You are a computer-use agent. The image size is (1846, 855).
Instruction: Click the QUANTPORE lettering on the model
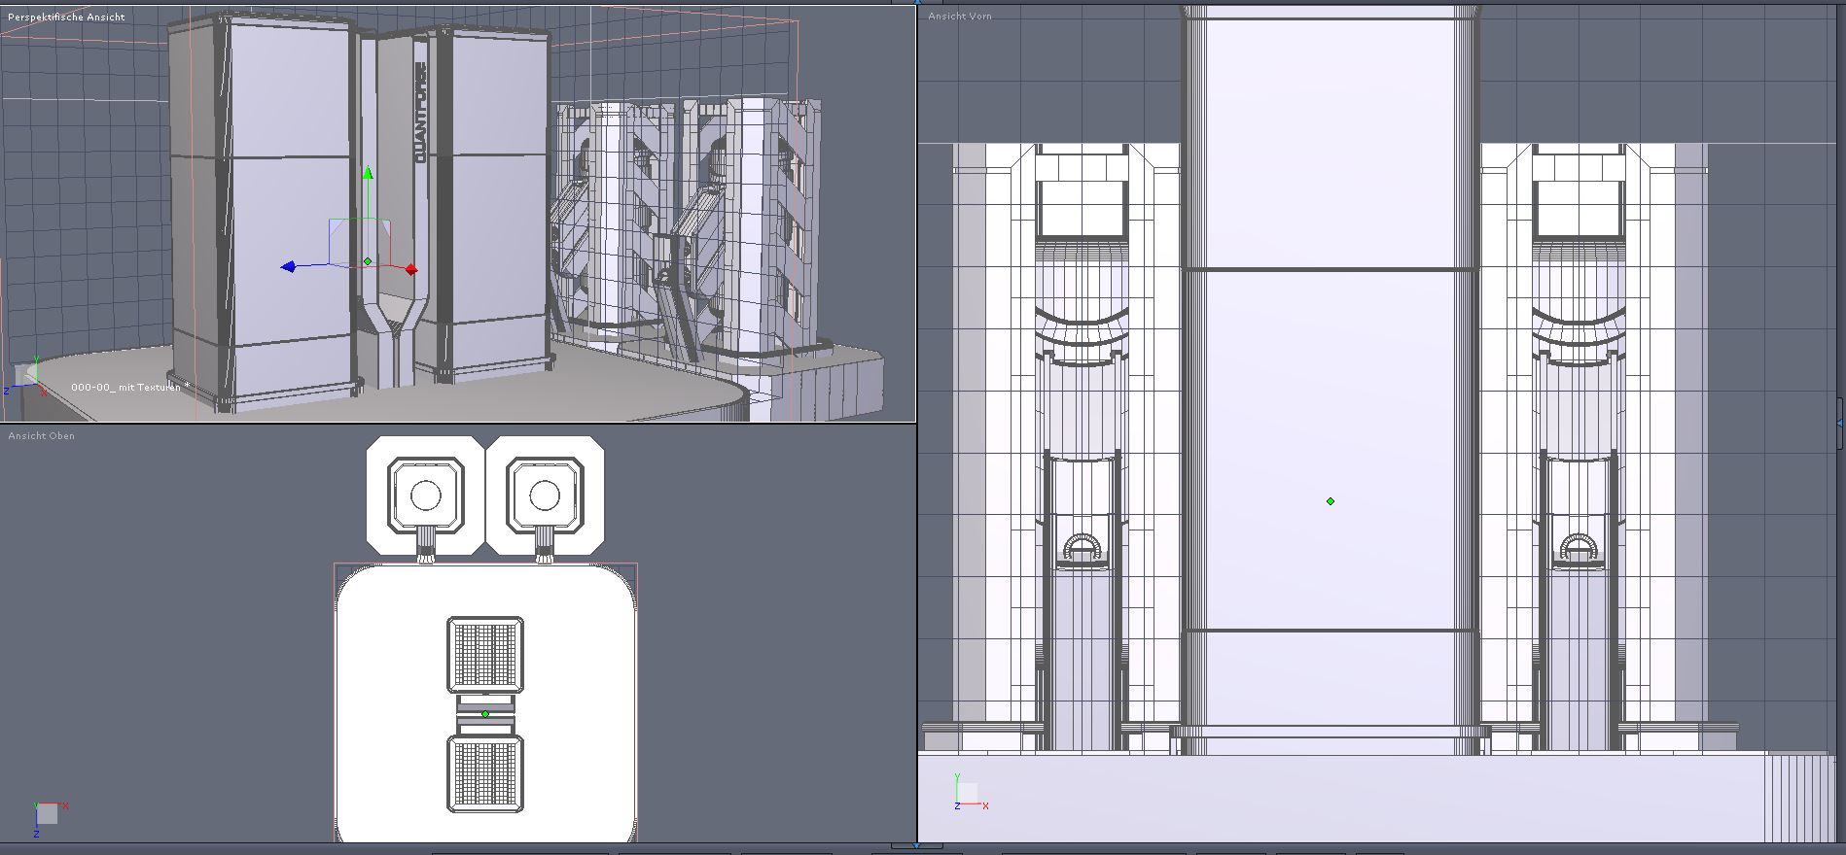click(421, 112)
